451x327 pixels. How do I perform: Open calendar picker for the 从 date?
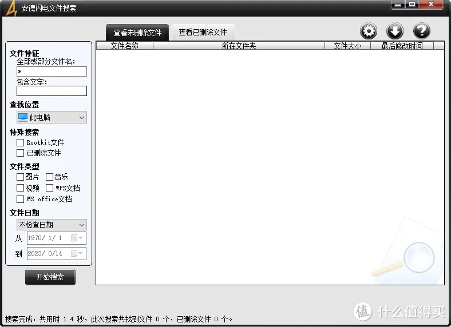[x=77, y=238]
